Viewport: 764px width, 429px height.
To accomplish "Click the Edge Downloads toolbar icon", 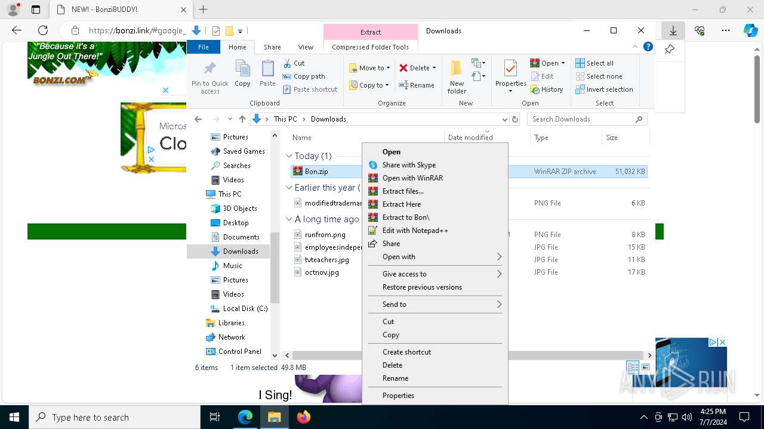I will tap(673, 30).
